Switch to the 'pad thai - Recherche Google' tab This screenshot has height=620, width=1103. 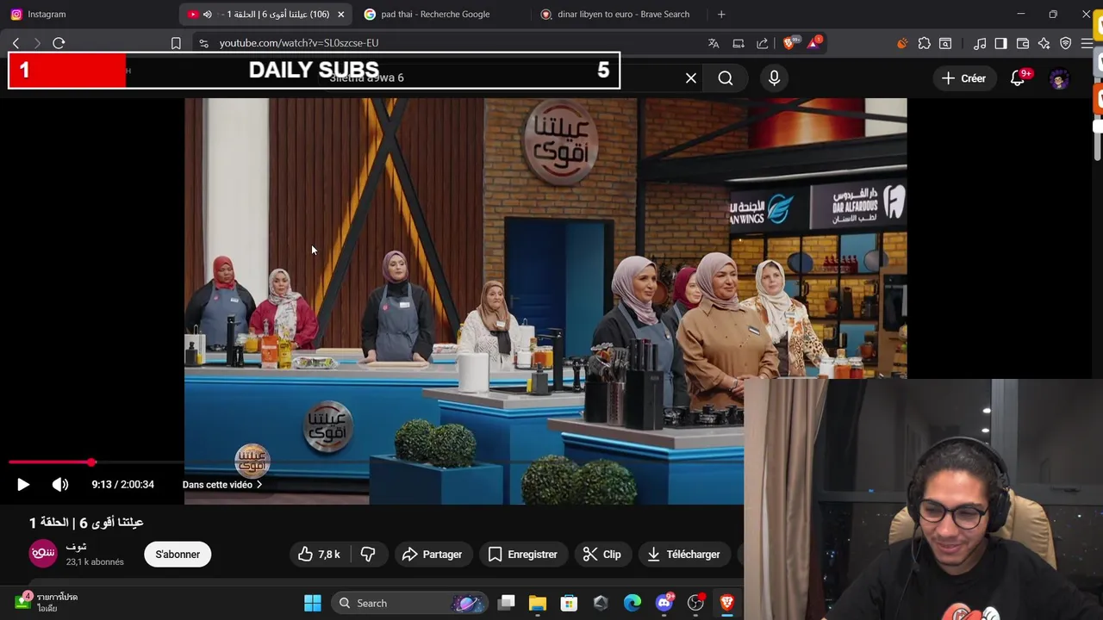point(435,14)
